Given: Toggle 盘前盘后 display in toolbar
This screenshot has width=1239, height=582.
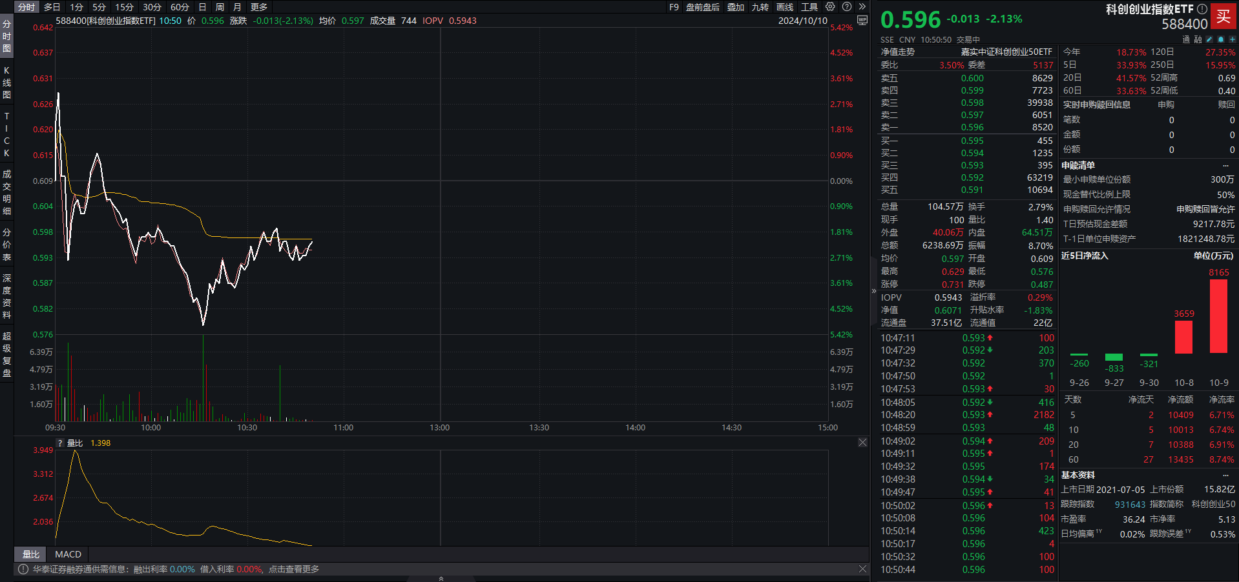Looking at the screenshot, I should (702, 7).
